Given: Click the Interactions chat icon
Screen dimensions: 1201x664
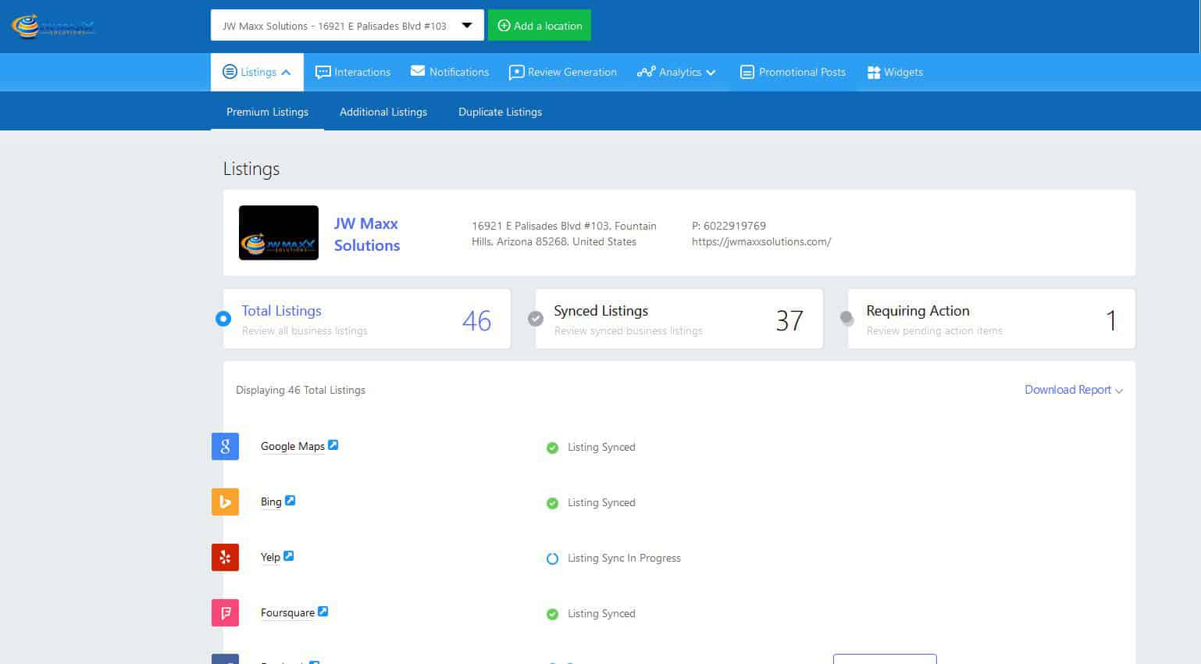Looking at the screenshot, I should tap(323, 72).
